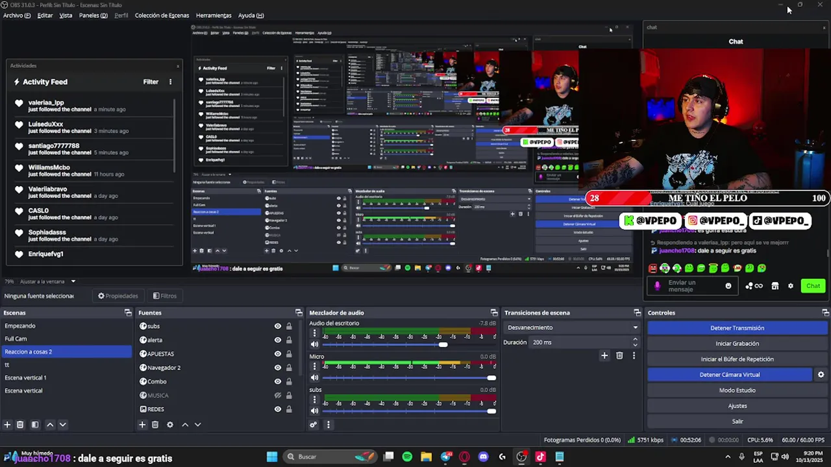Hide the subs source
This screenshot has width=831, height=467.
tap(278, 326)
